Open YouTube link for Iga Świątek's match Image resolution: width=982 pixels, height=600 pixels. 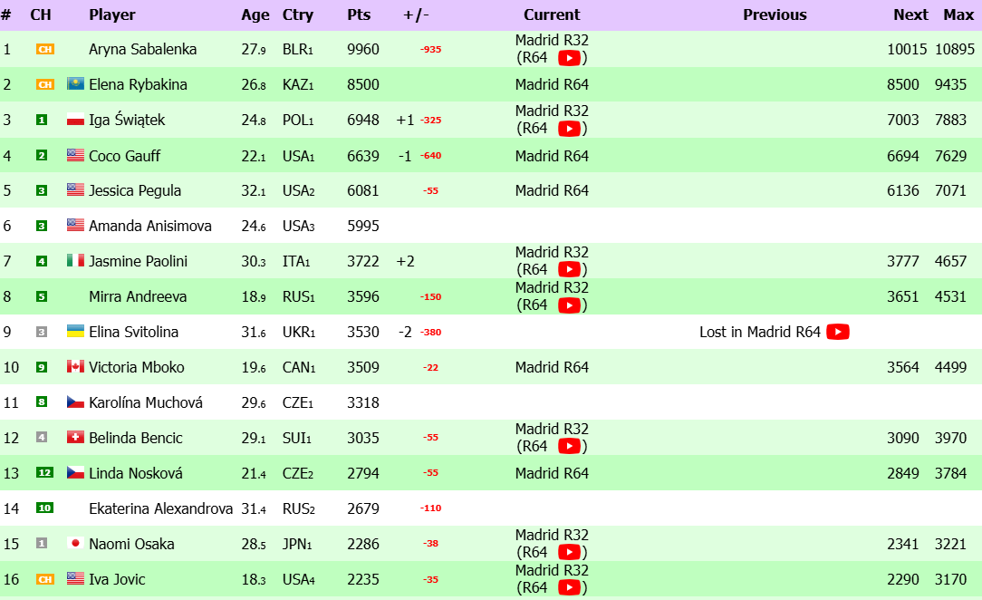569,129
